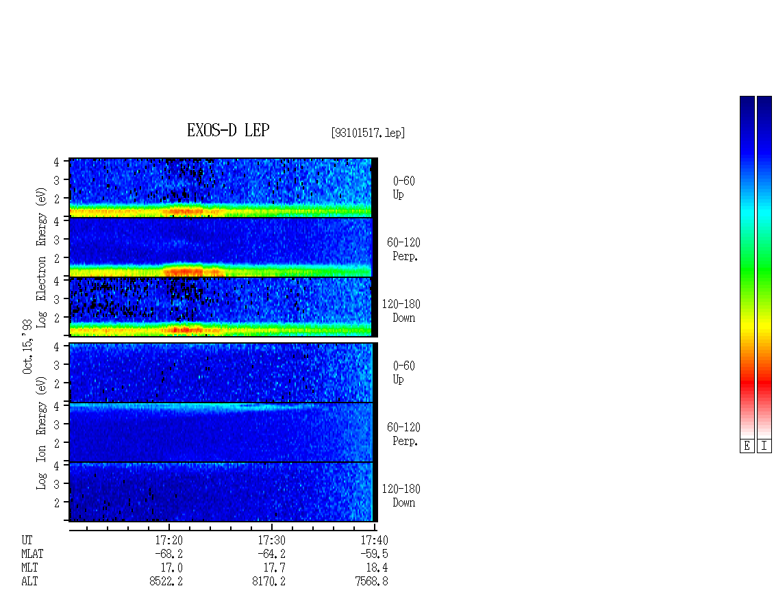Click the electron 120-180 Down pitch-angle label
This screenshot has height=599, width=774.
coord(401,311)
